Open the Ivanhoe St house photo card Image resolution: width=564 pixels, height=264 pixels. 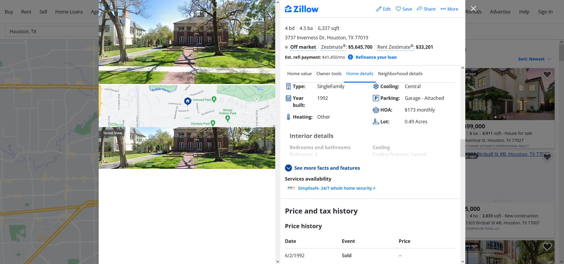(510, 94)
